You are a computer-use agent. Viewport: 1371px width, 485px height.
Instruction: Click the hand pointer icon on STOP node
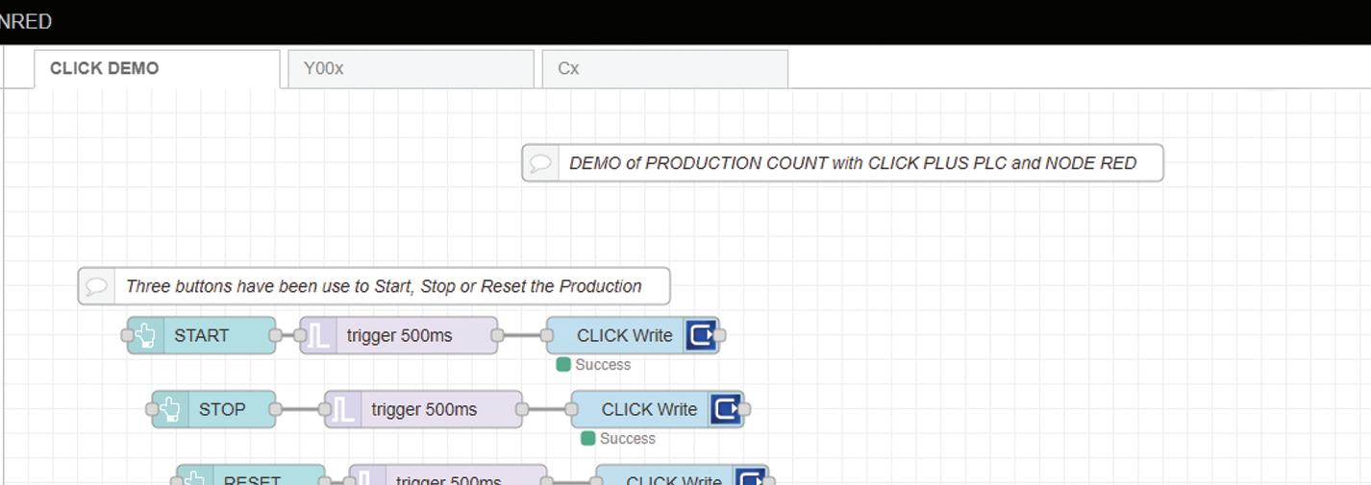click(x=171, y=409)
